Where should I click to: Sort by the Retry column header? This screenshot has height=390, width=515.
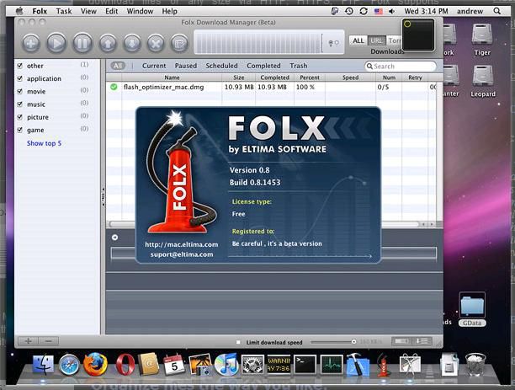click(415, 77)
